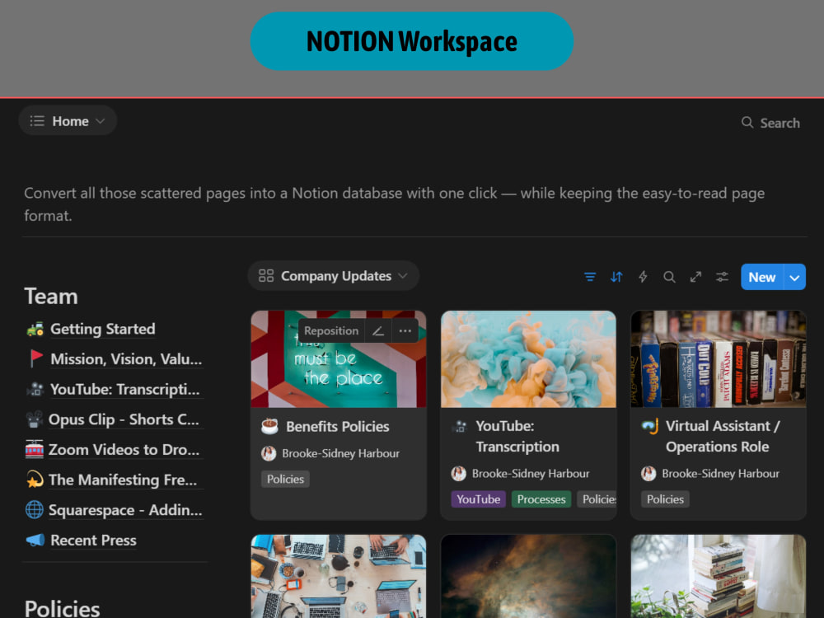Click Brooke-Sidney Harbour on YouTube Transcription card
Image resolution: width=824 pixels, height=618 pixels.
(x=531, y=474)
